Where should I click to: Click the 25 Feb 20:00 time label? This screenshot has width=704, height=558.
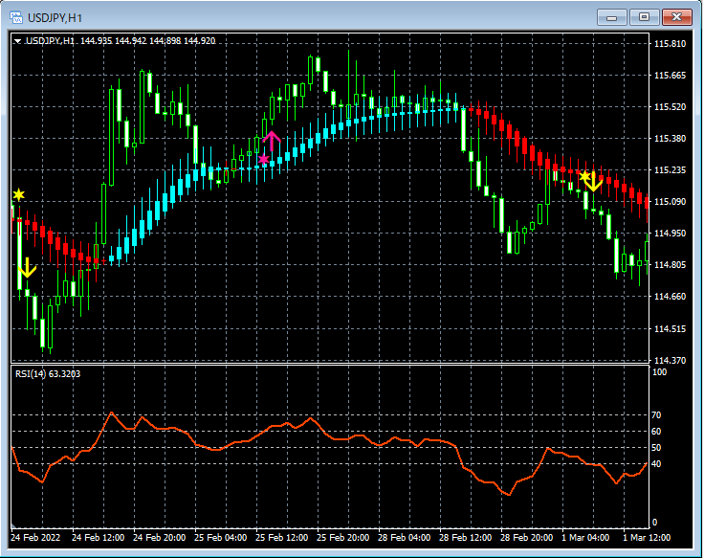[343, 537]
